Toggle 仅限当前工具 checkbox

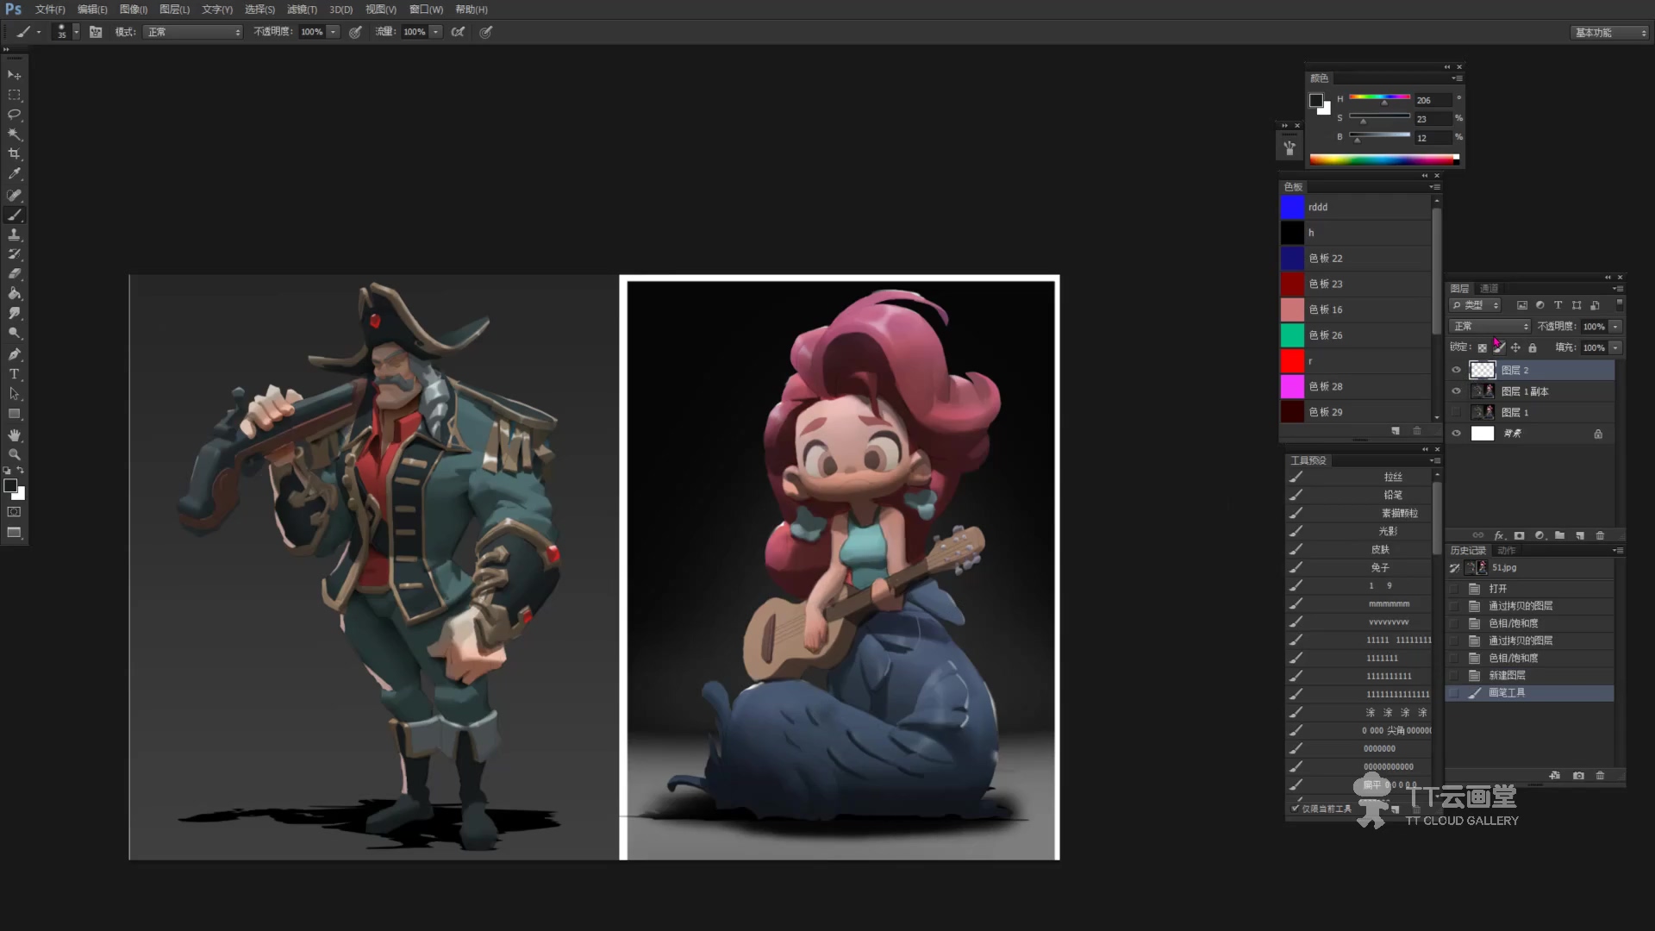pyautogui.click(x=1295, y=809)
